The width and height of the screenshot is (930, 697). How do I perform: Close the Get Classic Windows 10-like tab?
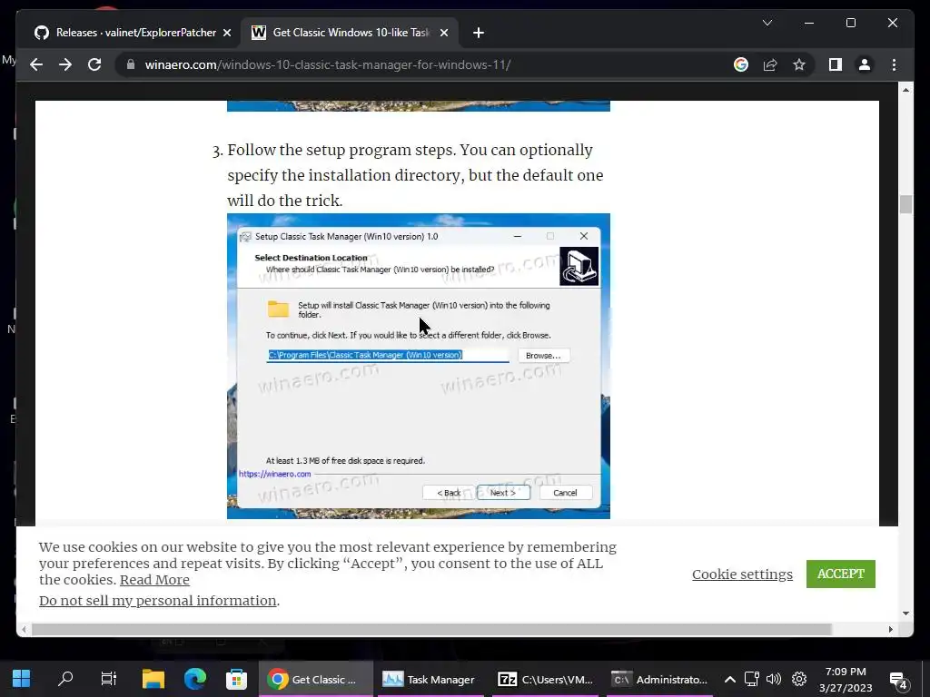[x=443, y=33]
